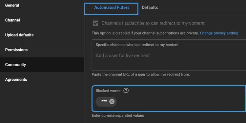This screenshot has height=123, width=246.
Task: Click the 'Enter comma-separated values' hint text
Action: (118, 116)
